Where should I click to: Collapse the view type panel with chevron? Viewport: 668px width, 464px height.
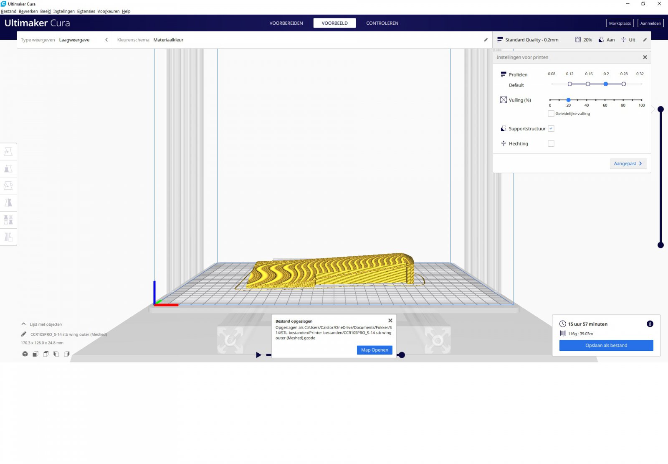click(106, 40)
